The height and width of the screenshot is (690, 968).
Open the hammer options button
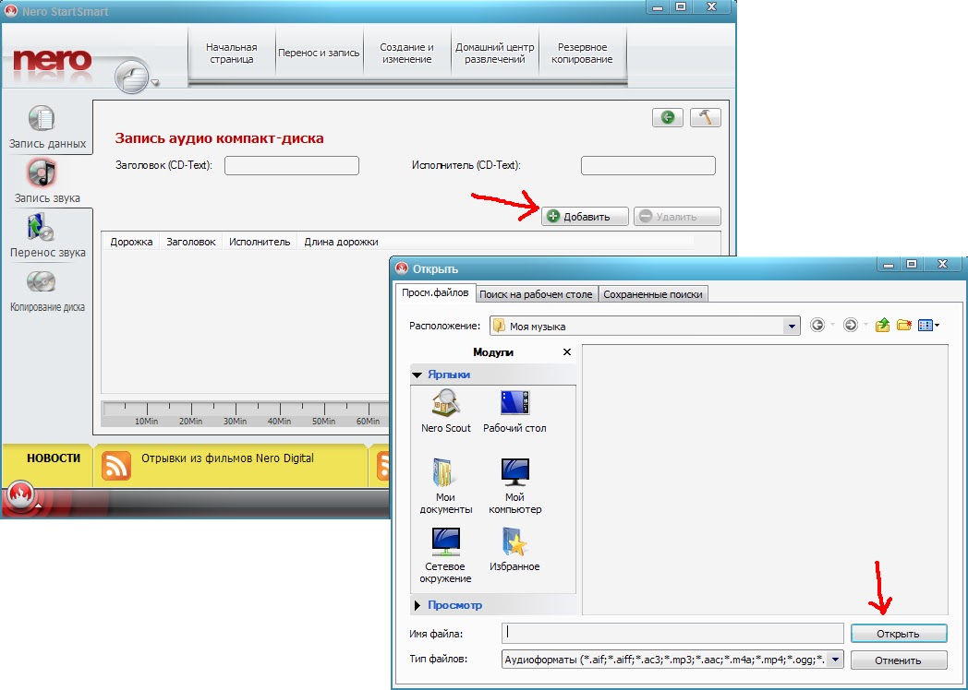pos(705,117)
